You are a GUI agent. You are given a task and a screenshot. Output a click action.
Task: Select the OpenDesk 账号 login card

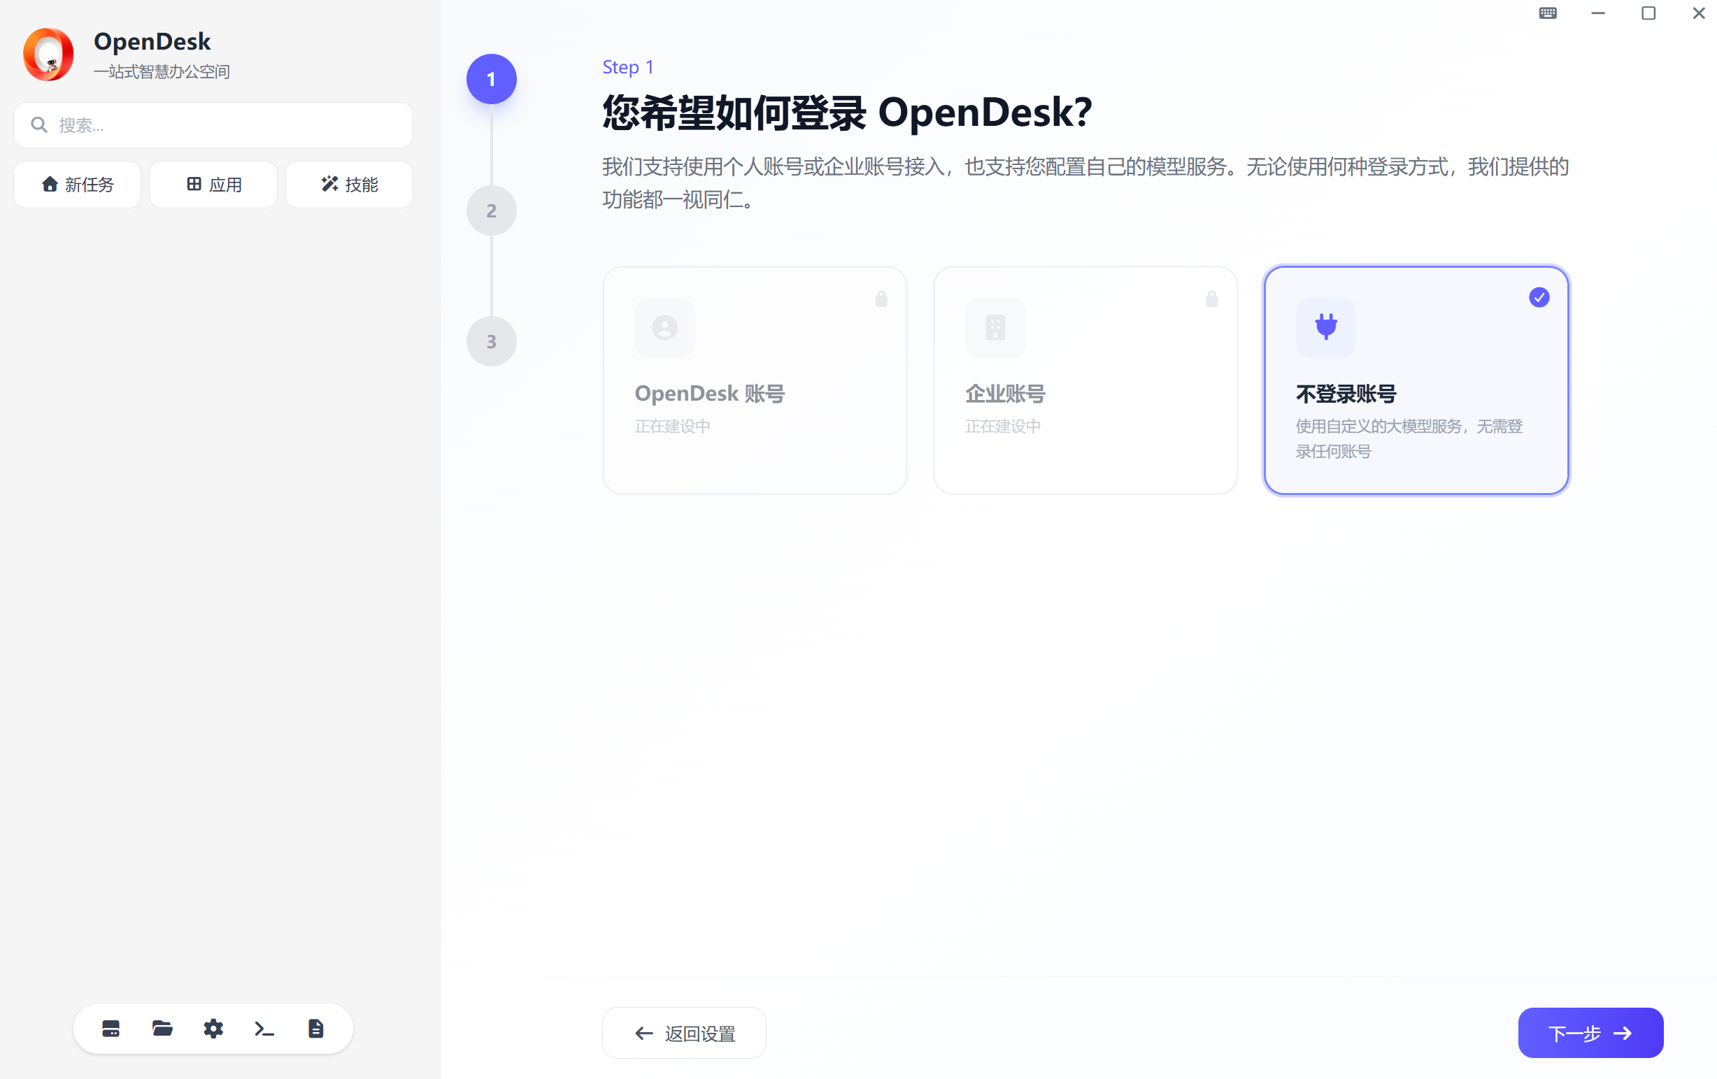tap(755, 380)
